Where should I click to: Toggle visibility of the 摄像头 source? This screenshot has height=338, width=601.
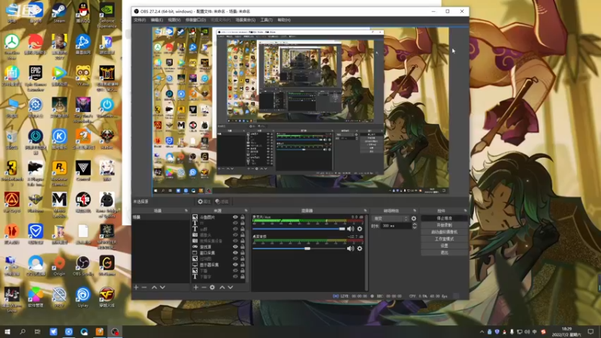235,235
